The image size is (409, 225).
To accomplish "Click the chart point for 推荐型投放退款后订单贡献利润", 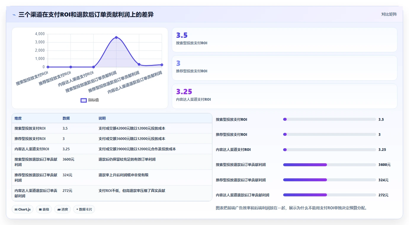I will pos(139,64).
